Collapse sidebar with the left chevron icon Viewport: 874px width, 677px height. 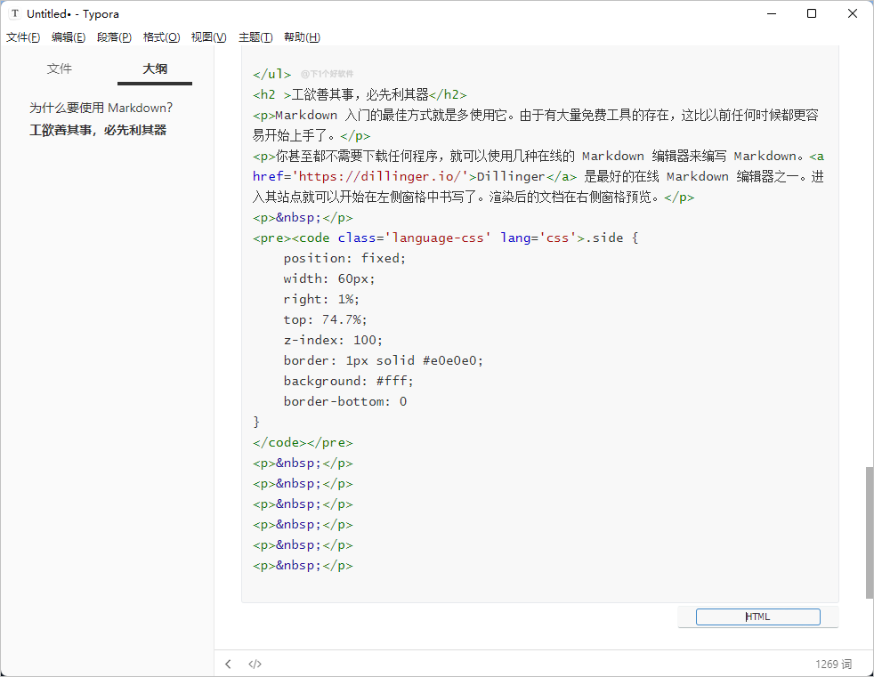pos(228,664)
